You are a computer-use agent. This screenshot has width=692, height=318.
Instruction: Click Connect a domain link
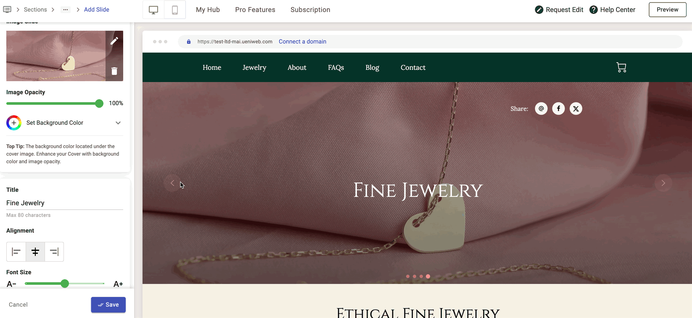[302, 42]
